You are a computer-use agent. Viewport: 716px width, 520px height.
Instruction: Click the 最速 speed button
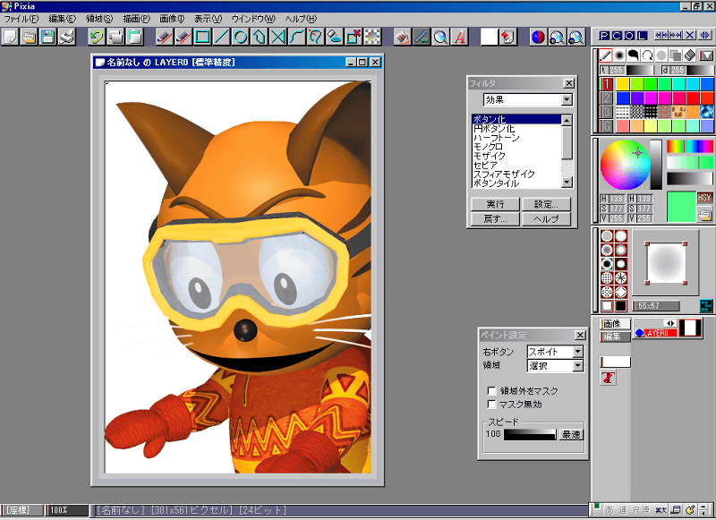point(571,435)
